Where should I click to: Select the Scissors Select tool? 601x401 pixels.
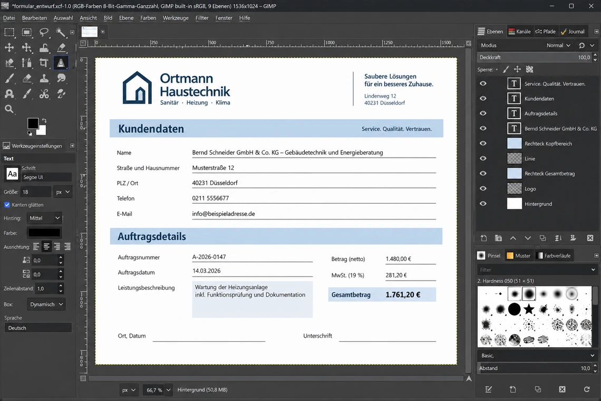click(x=44, y=93)
